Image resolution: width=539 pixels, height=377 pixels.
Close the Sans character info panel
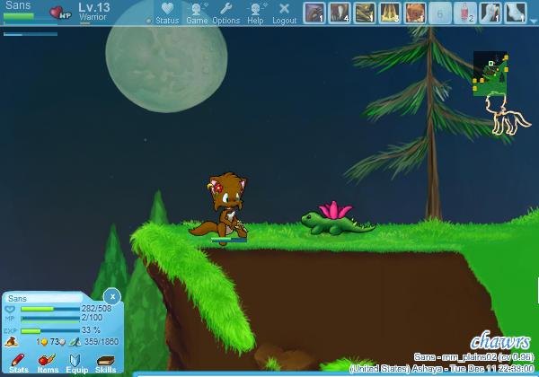tap(111, 295)
